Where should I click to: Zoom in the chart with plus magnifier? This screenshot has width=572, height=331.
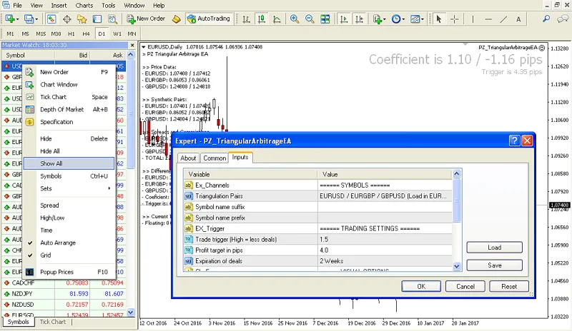(295, 19)
